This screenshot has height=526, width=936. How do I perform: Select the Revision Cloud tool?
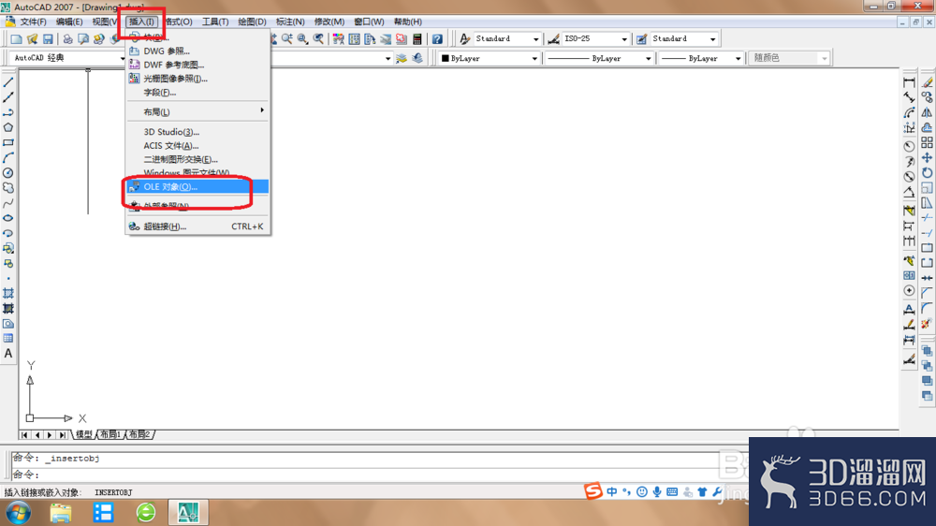[8, 187]
